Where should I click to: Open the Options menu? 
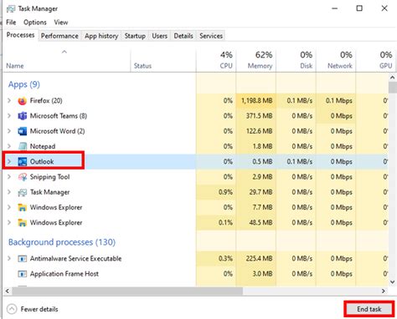(x=35, y=23)
